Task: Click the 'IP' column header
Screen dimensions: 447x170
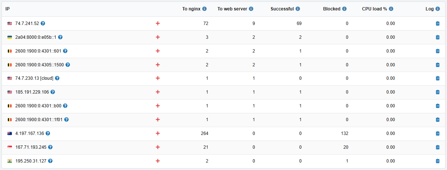Action: [7, 9]
